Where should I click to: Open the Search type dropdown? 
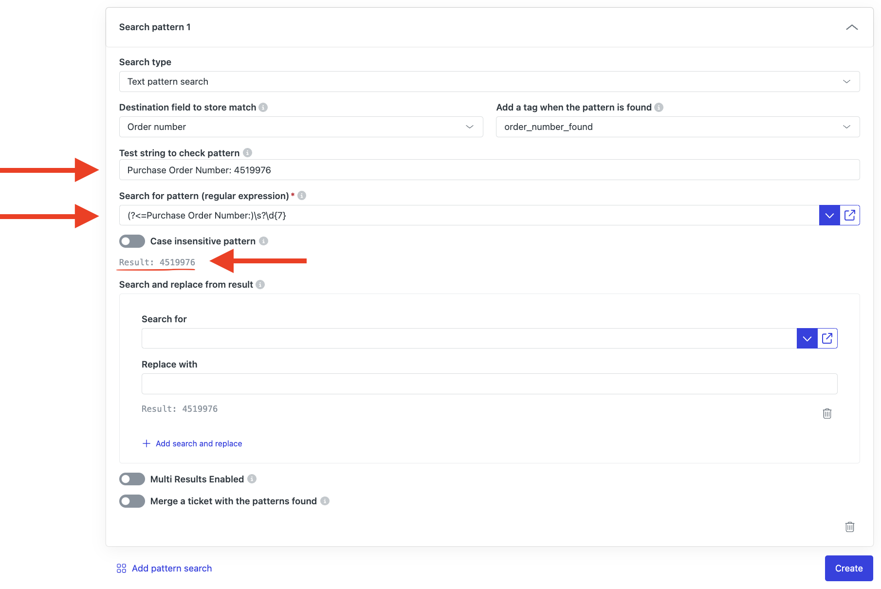point(489,82)
